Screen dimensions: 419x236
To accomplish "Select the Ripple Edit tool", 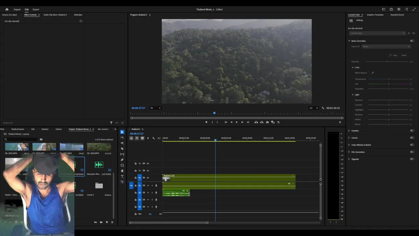I will [x=122, y=143].
